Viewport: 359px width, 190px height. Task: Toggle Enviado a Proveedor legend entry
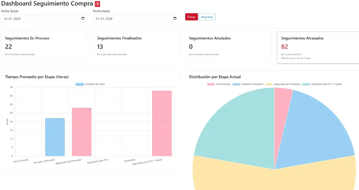247,84
